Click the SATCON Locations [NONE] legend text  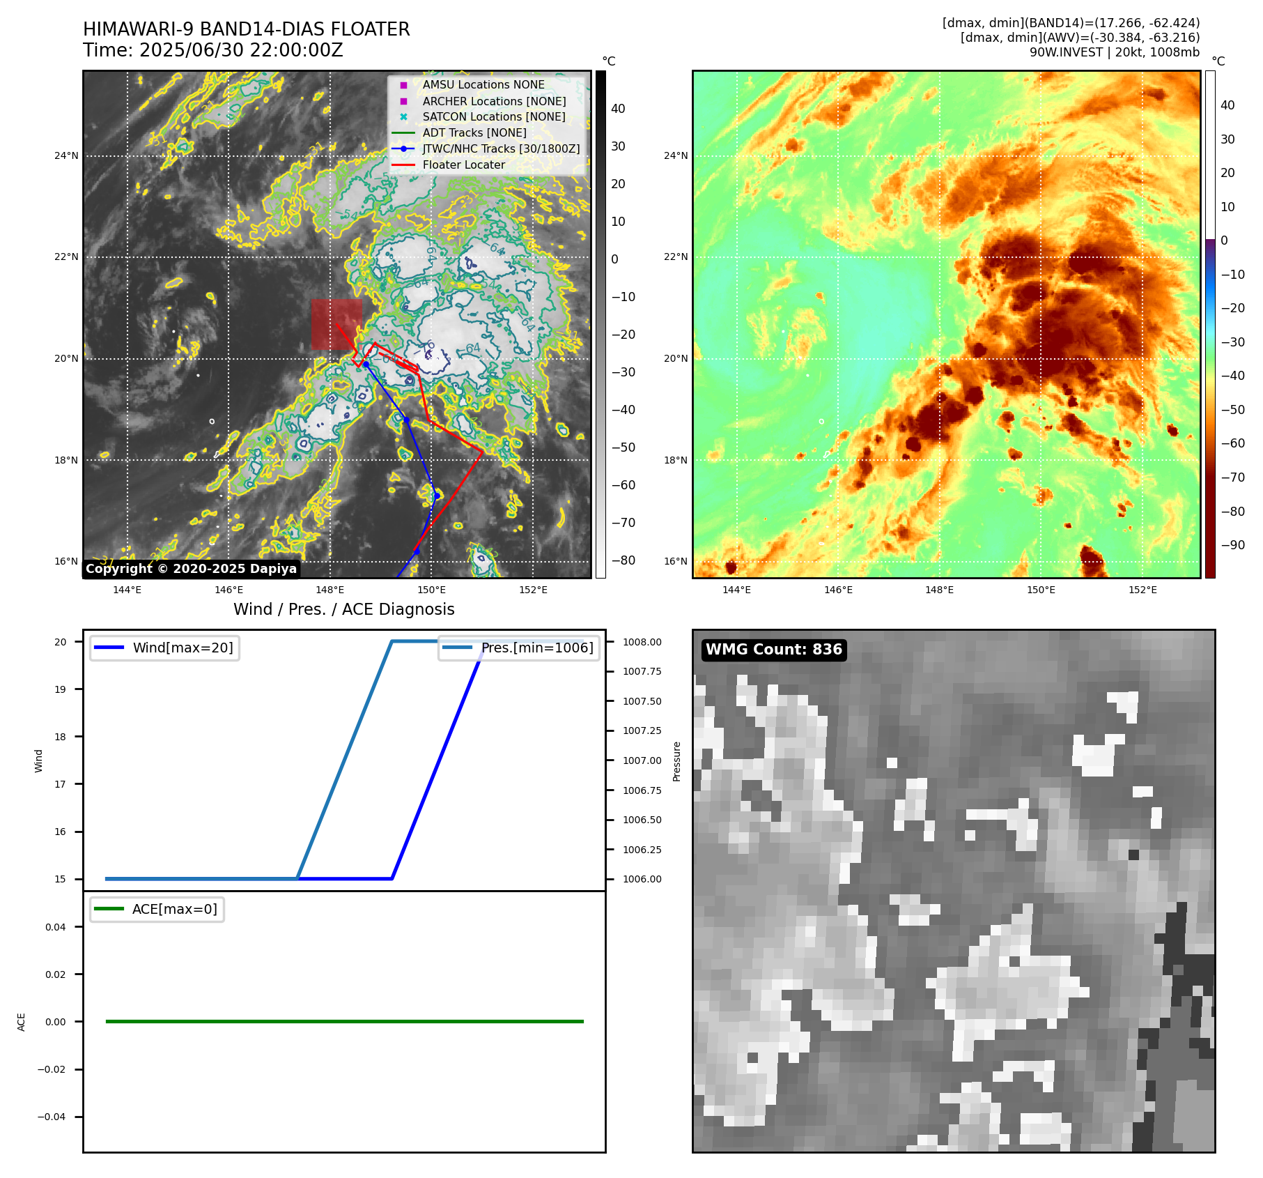coord(494,117)
